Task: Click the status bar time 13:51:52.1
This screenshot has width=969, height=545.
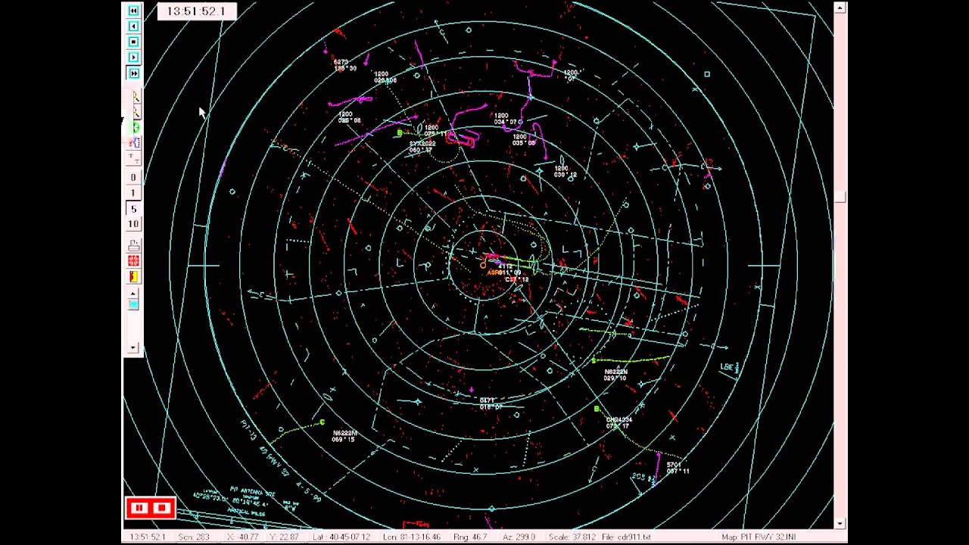Action: (147, 537)
